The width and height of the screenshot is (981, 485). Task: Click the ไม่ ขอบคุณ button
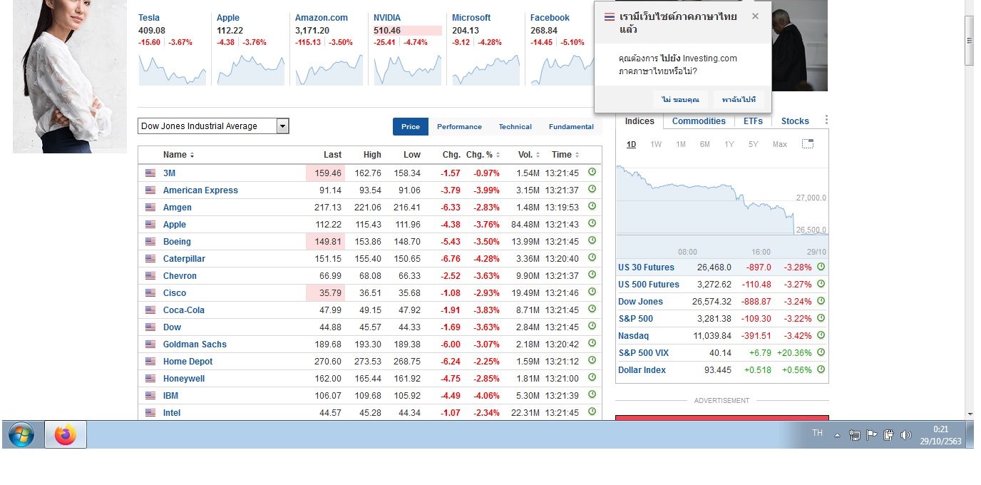pyautogui.click(x=680, y=100)
